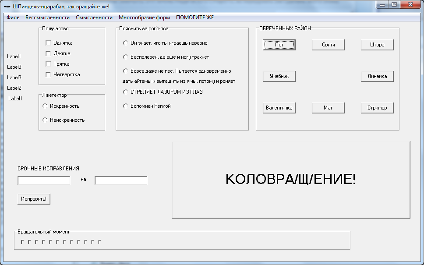Click the Свитч button
This screenshot has height=265, width=424.
click(x=328, y=45)
